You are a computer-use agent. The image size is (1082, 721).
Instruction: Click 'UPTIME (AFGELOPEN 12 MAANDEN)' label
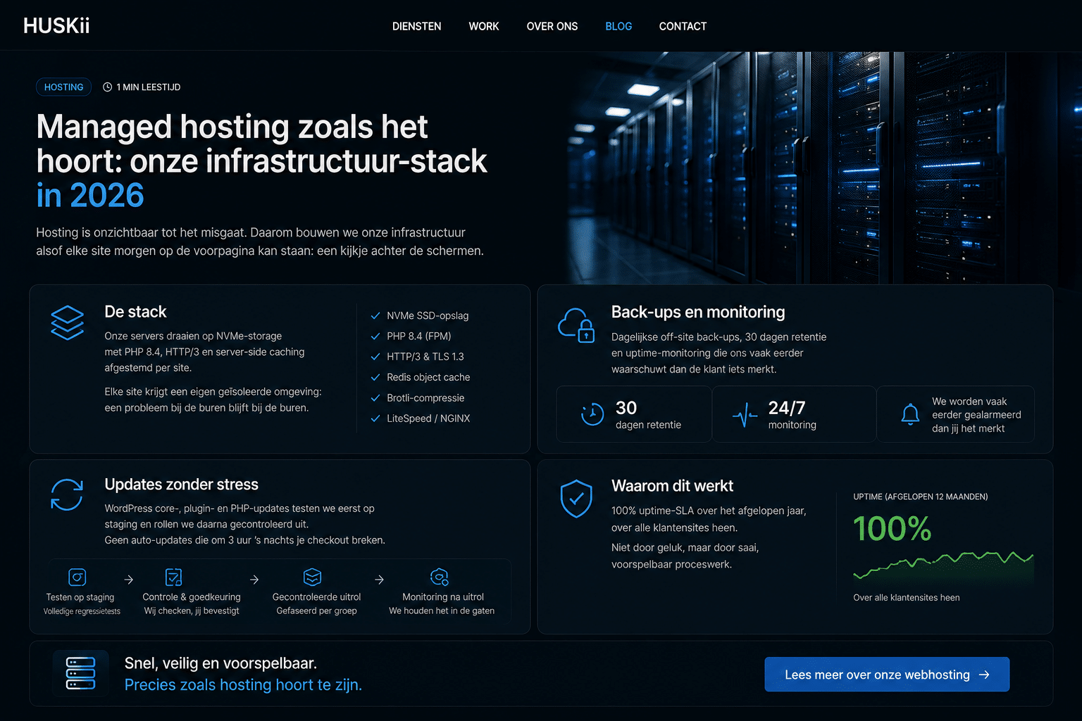tap(920, 496)
